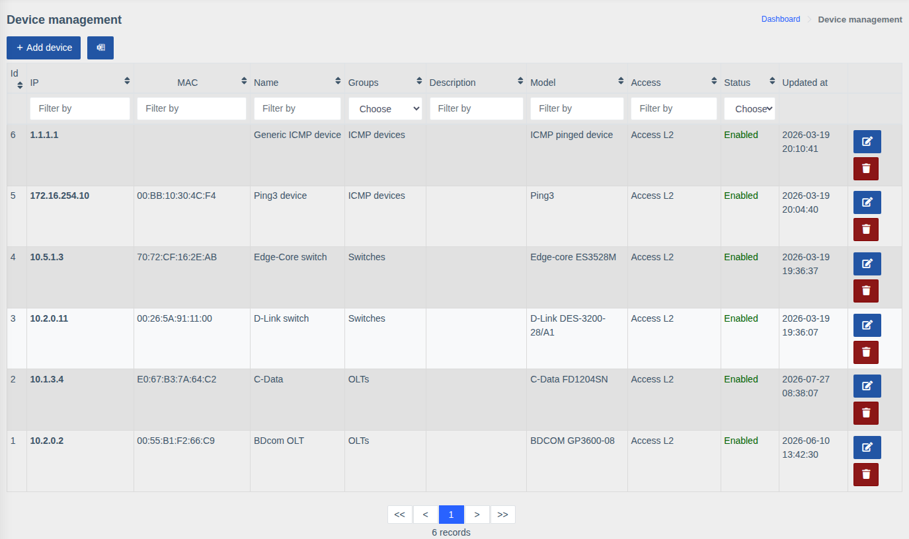909x539 pixels.
Task: Open the Status filter dropdown
Action: tap(750, 109)
